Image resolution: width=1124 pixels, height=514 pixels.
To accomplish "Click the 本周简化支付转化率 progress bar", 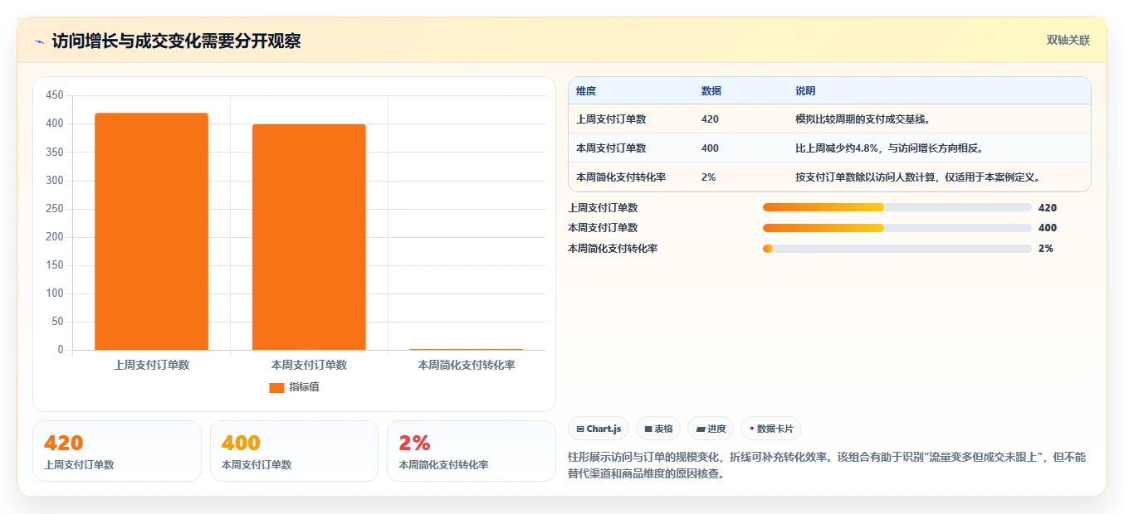I will pyautogui.click(x=897, y=249).
